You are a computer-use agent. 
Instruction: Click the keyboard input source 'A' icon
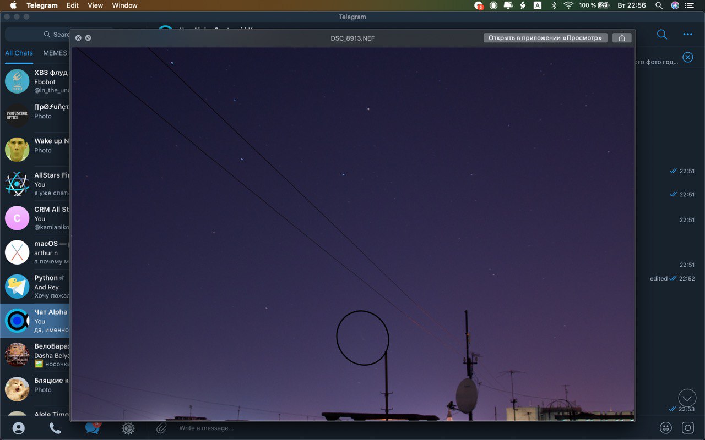(x=538, y=5)
